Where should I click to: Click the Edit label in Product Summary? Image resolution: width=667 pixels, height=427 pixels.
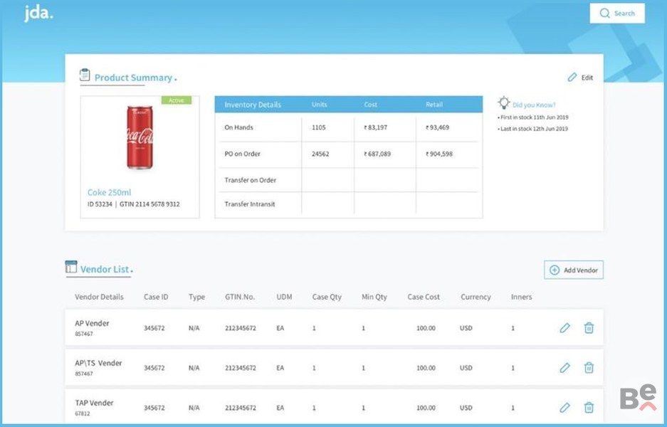tap(587, 78)
